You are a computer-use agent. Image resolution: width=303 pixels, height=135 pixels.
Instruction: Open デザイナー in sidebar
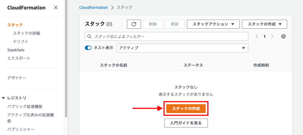click(x=17, y=78)
